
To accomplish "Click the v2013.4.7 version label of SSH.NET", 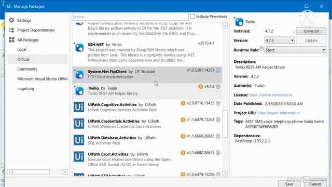I will point(206,43).
